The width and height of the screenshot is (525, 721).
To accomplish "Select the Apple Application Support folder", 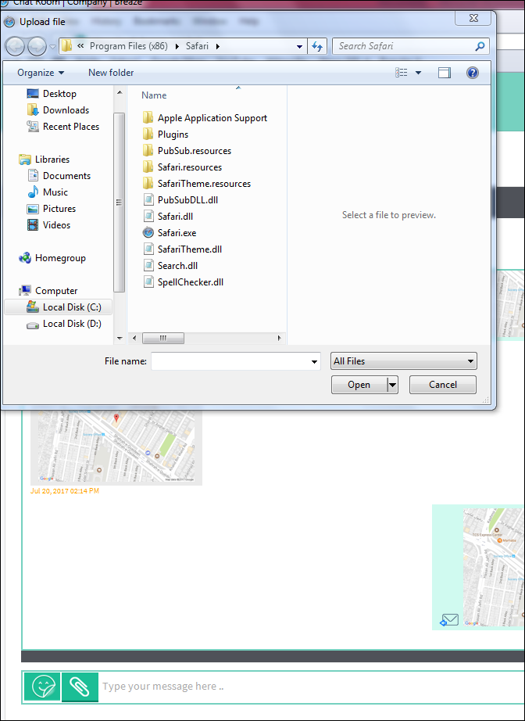I will click(x=205, y=118).
